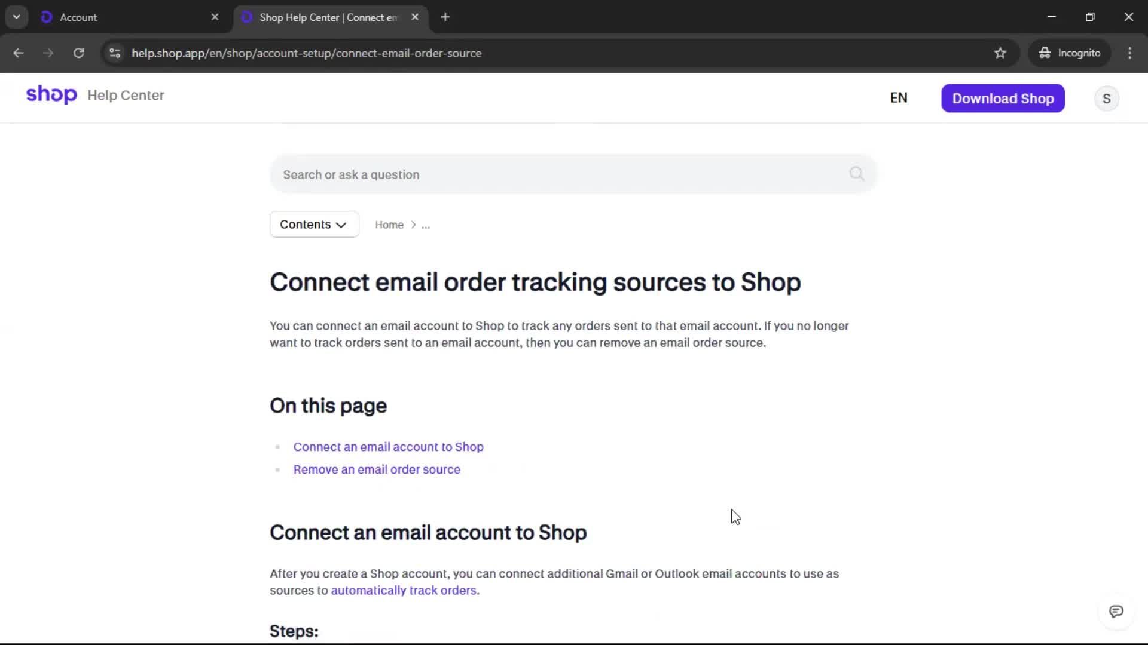Open 'Remove an email order source' link
Viewport: 1148px width, 645px height.
pyautogui.click(x=377, y=469)
